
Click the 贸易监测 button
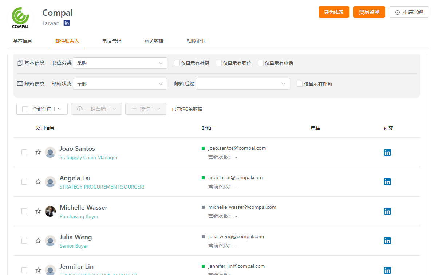tap(369, 12)
